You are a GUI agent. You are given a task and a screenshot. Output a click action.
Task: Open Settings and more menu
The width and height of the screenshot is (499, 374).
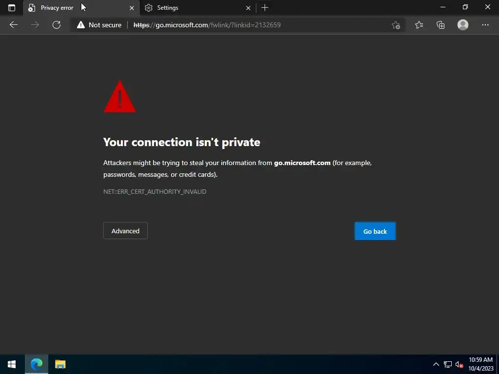tap(485, 25)
